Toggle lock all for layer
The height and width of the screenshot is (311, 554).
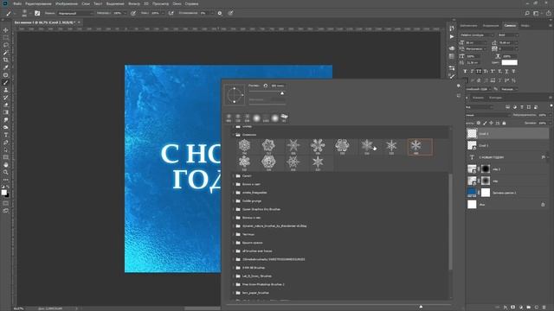pyautogui.click(x=504, y=123)
